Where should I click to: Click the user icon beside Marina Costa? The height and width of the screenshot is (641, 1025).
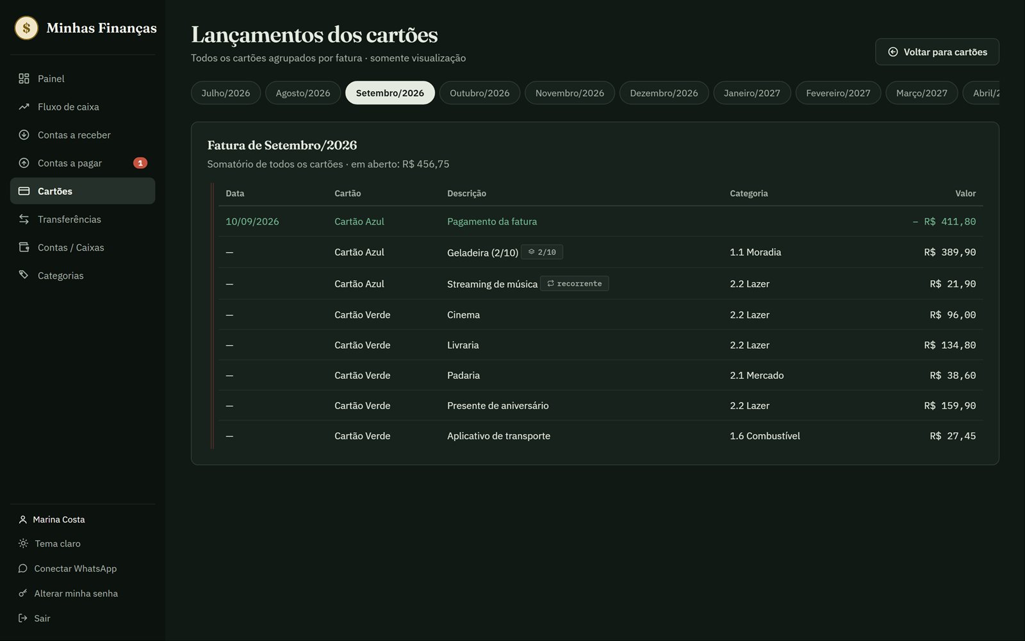coord(23,519)
